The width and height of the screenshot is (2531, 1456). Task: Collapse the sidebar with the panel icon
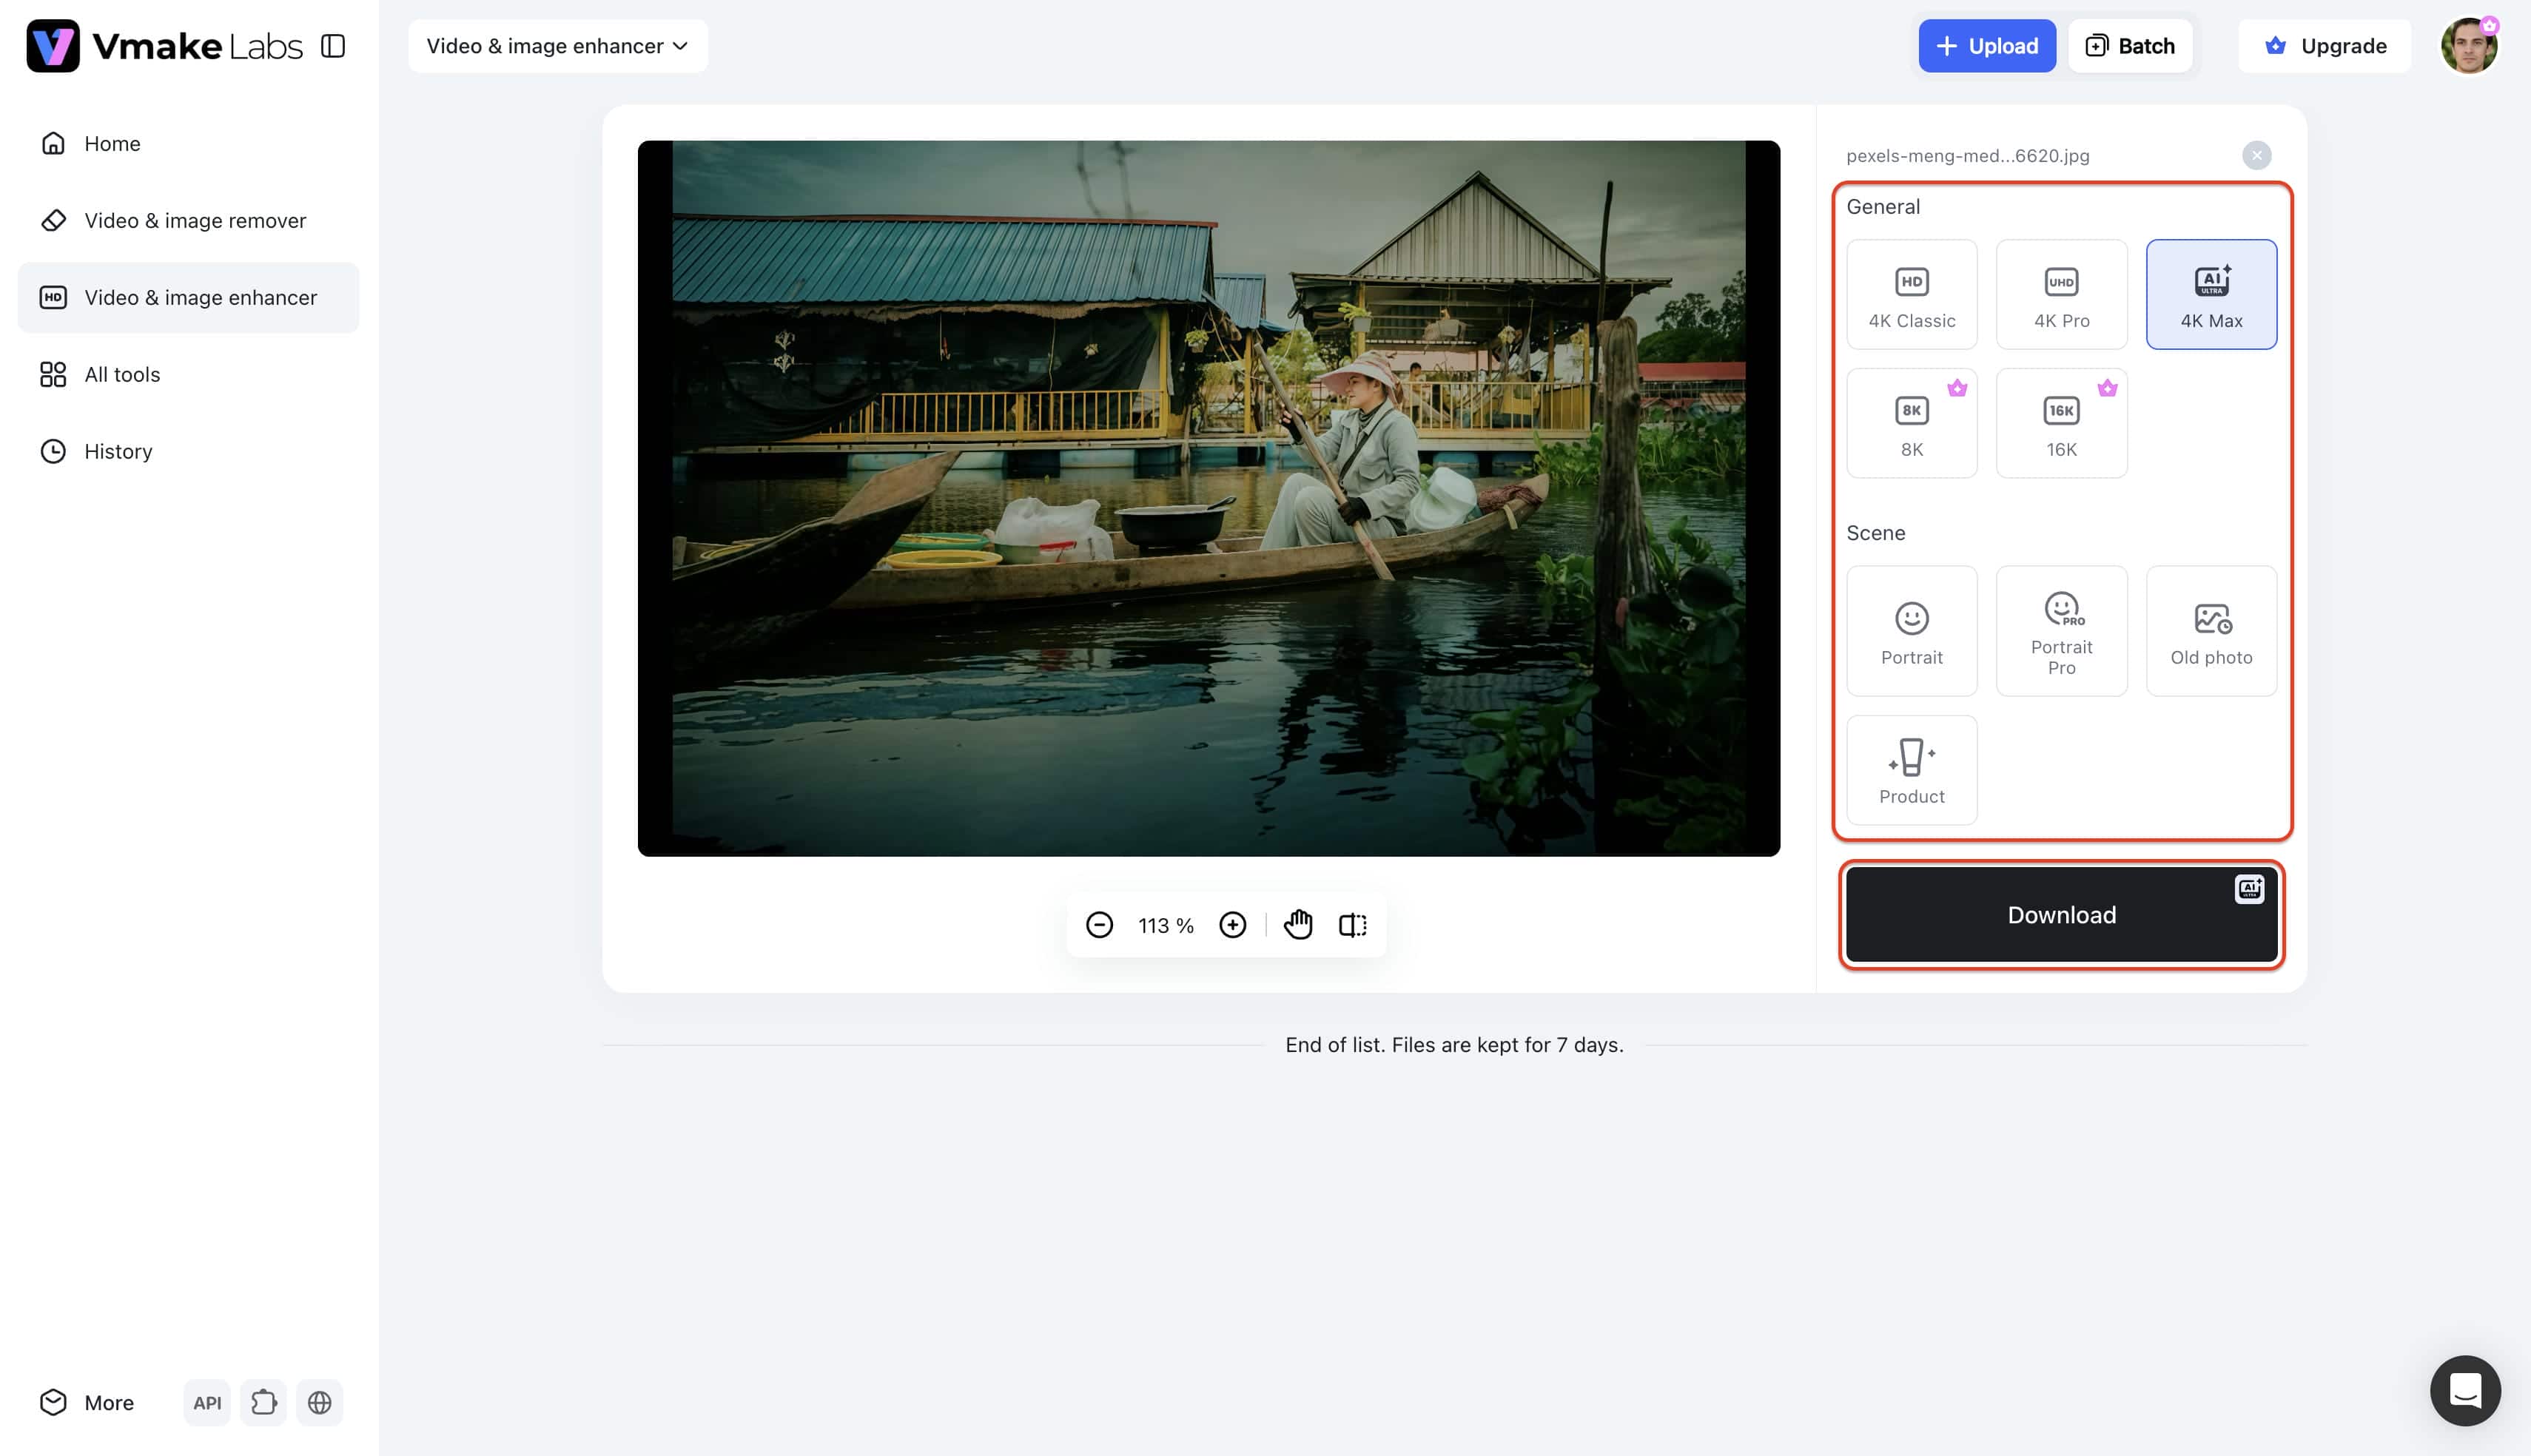[333, 46]
